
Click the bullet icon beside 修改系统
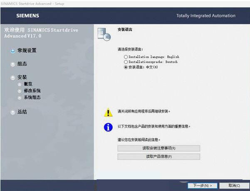20,91
